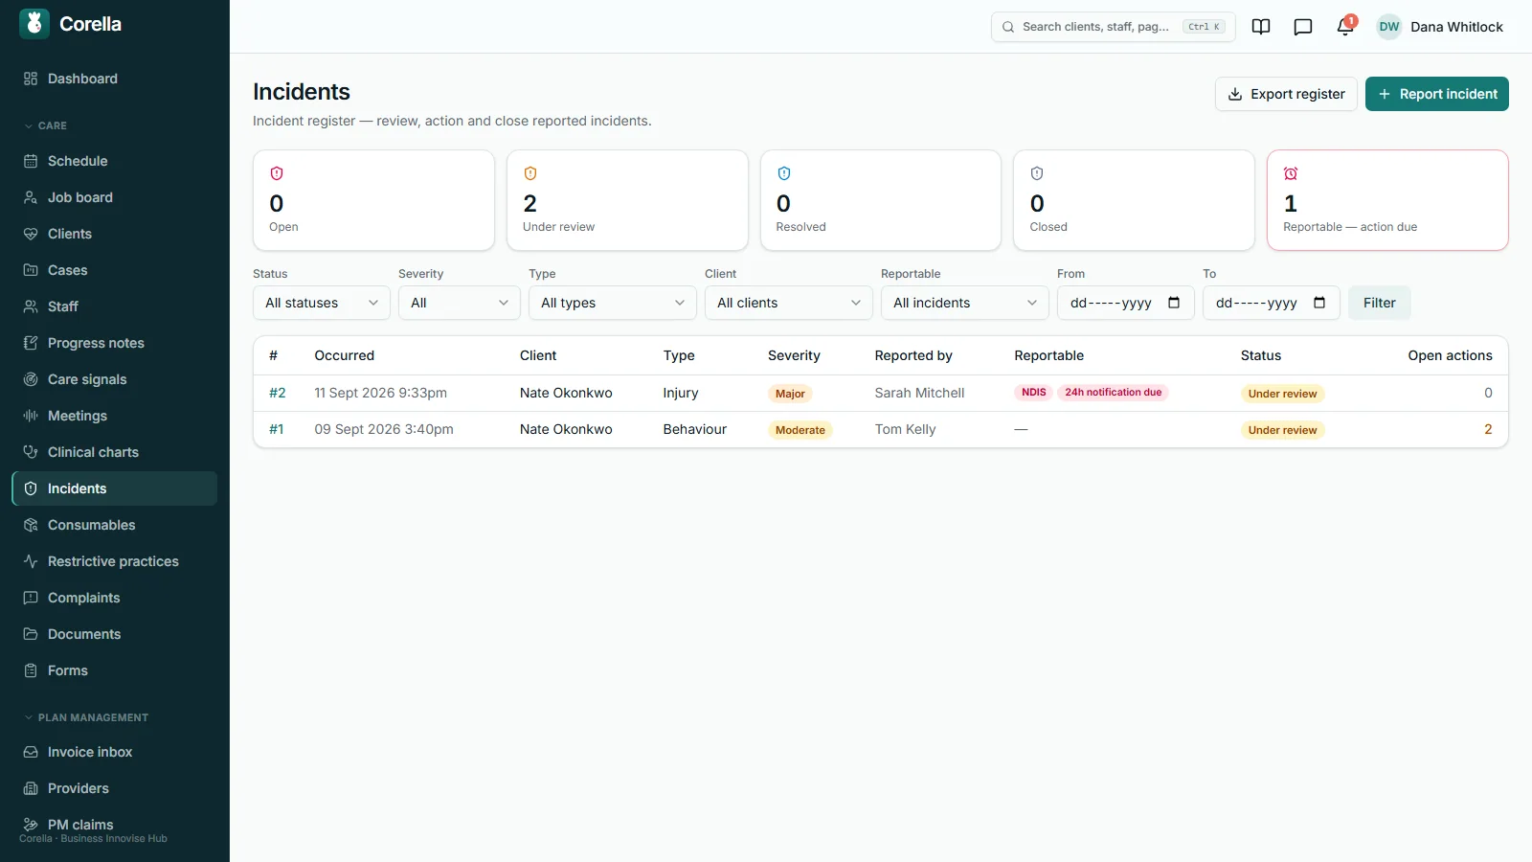Open incident #2 link

pyautogui.click(x=278, y=393)
